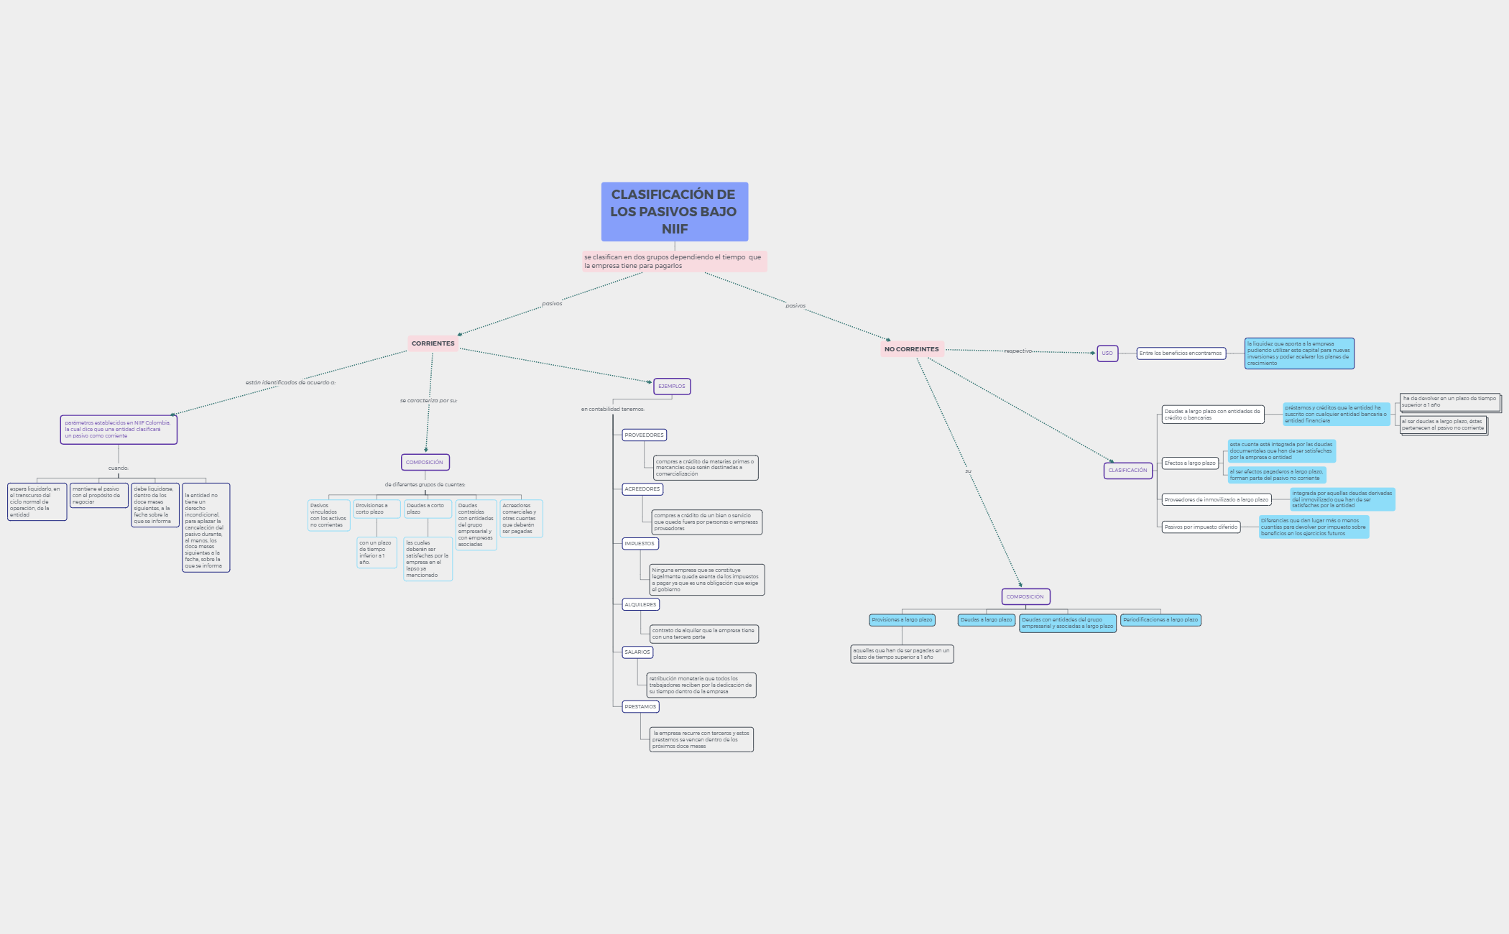Click the Entre los beneficios encontramos node
The image size is (1509, 934).
pos(1181,353)
